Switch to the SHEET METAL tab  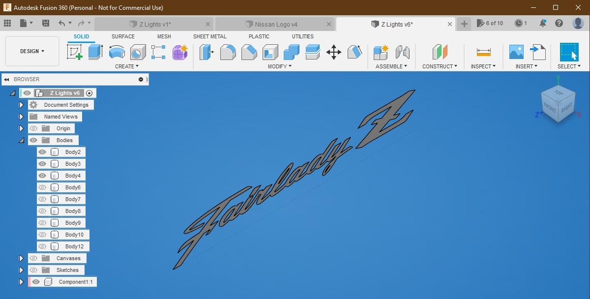[210, 36]
